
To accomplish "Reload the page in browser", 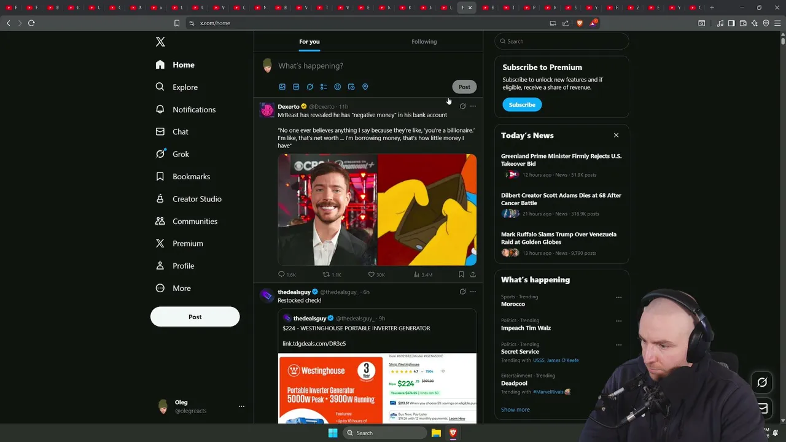I will point(31,23).
